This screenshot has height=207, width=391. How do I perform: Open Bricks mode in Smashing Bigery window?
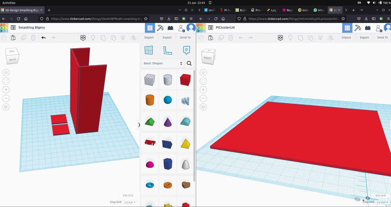coord(170,28)
